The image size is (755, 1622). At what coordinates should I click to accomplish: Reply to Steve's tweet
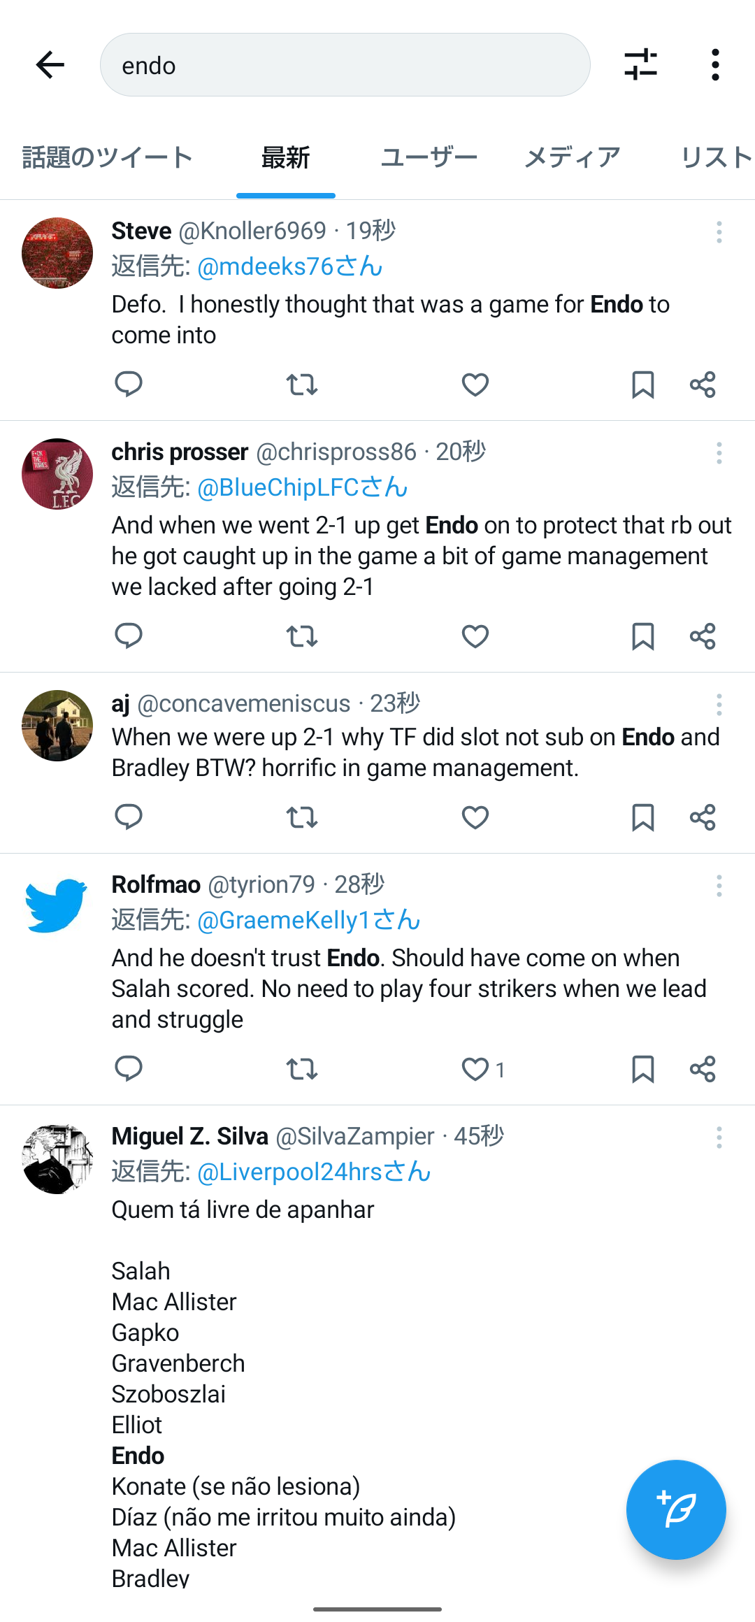point(129,384)
